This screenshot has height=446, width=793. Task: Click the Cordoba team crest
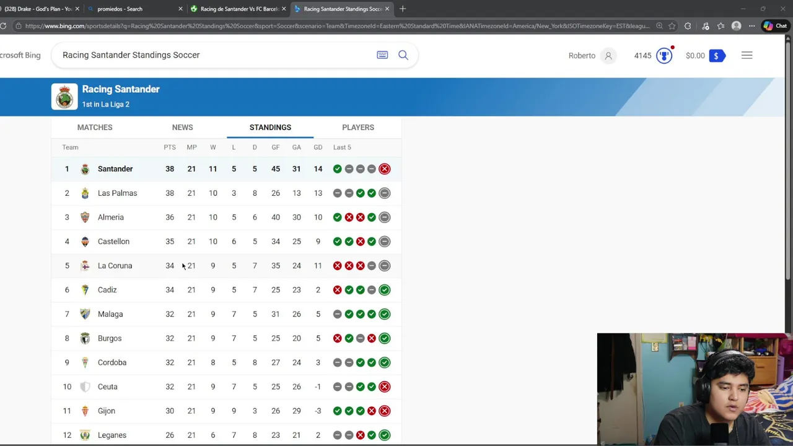click(85, 362)
